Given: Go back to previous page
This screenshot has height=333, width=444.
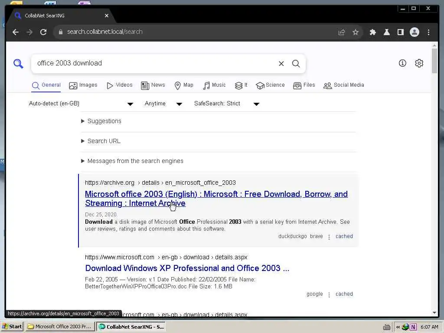Looking at the screenshot, I should 16,32.
